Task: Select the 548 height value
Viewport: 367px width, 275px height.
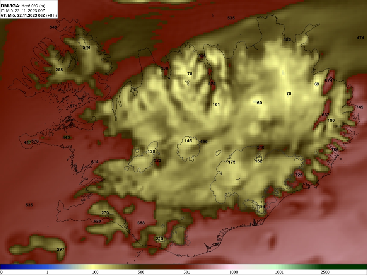Action: [53, 27]
